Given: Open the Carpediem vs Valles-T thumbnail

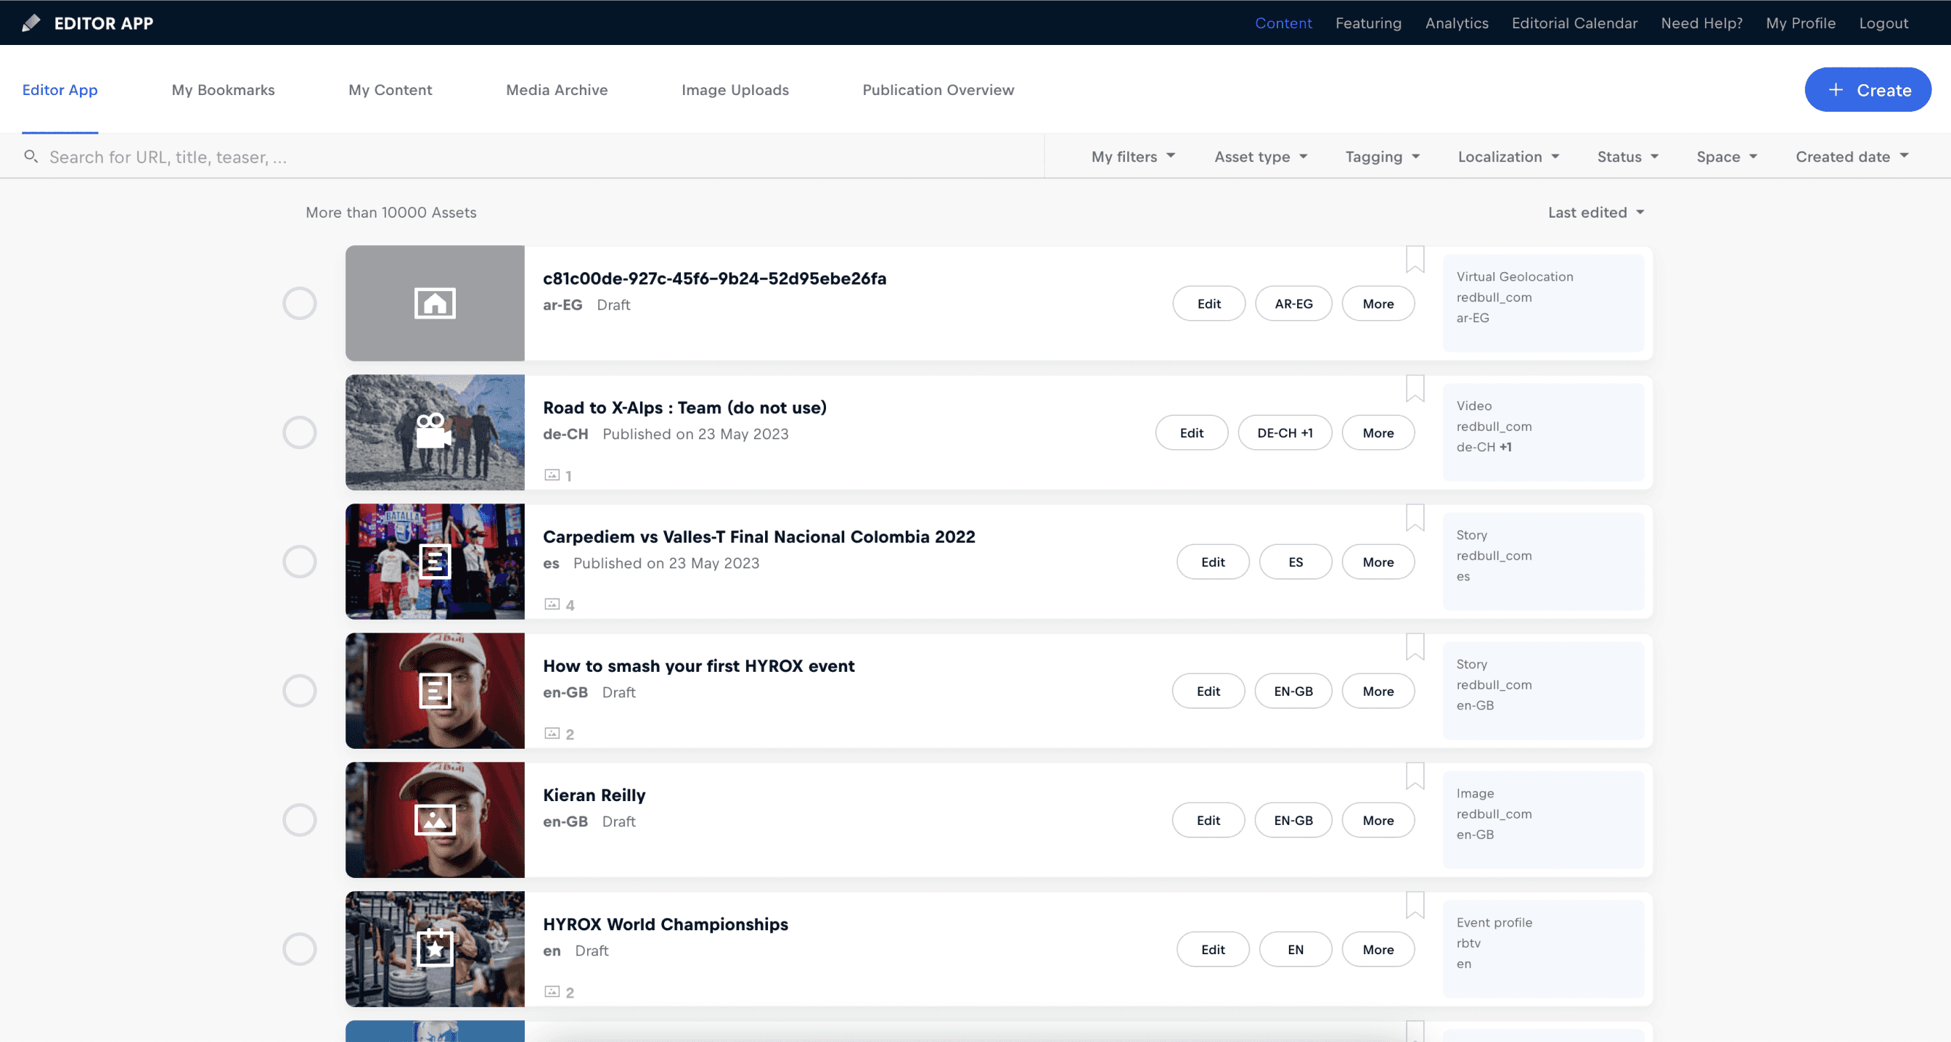Looking at the screenshot, I should click(435, 562).
